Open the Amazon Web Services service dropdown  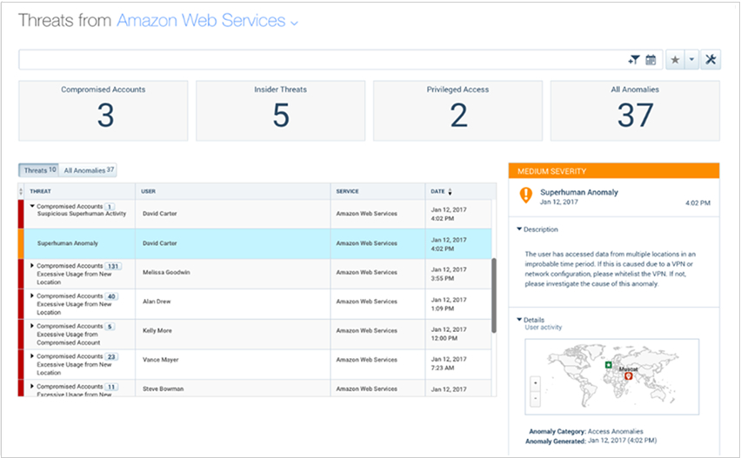(x=207, y=21)
